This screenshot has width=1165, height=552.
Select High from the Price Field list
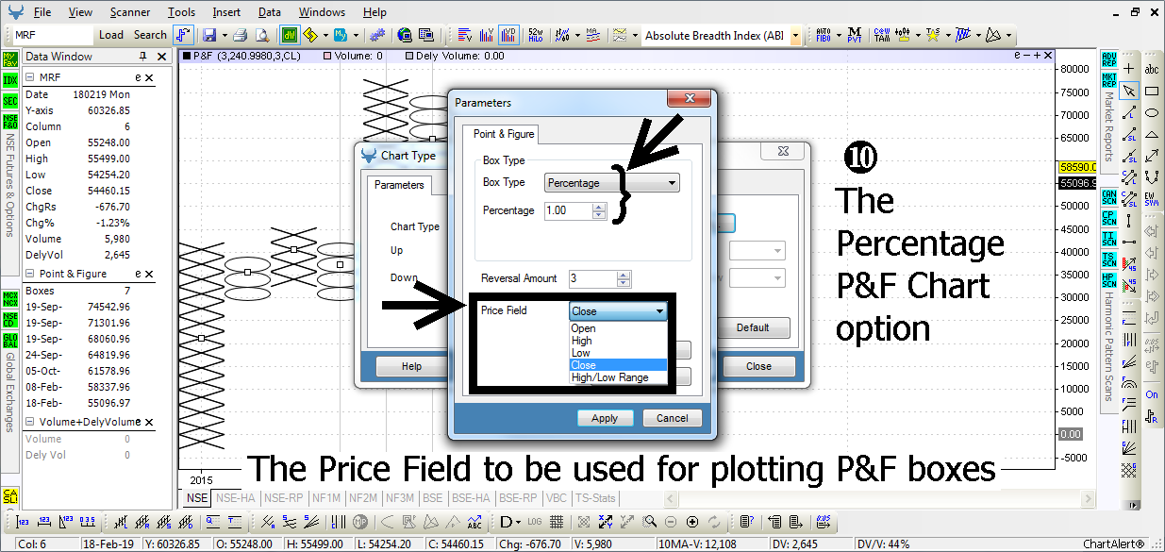tap(618, 341)
